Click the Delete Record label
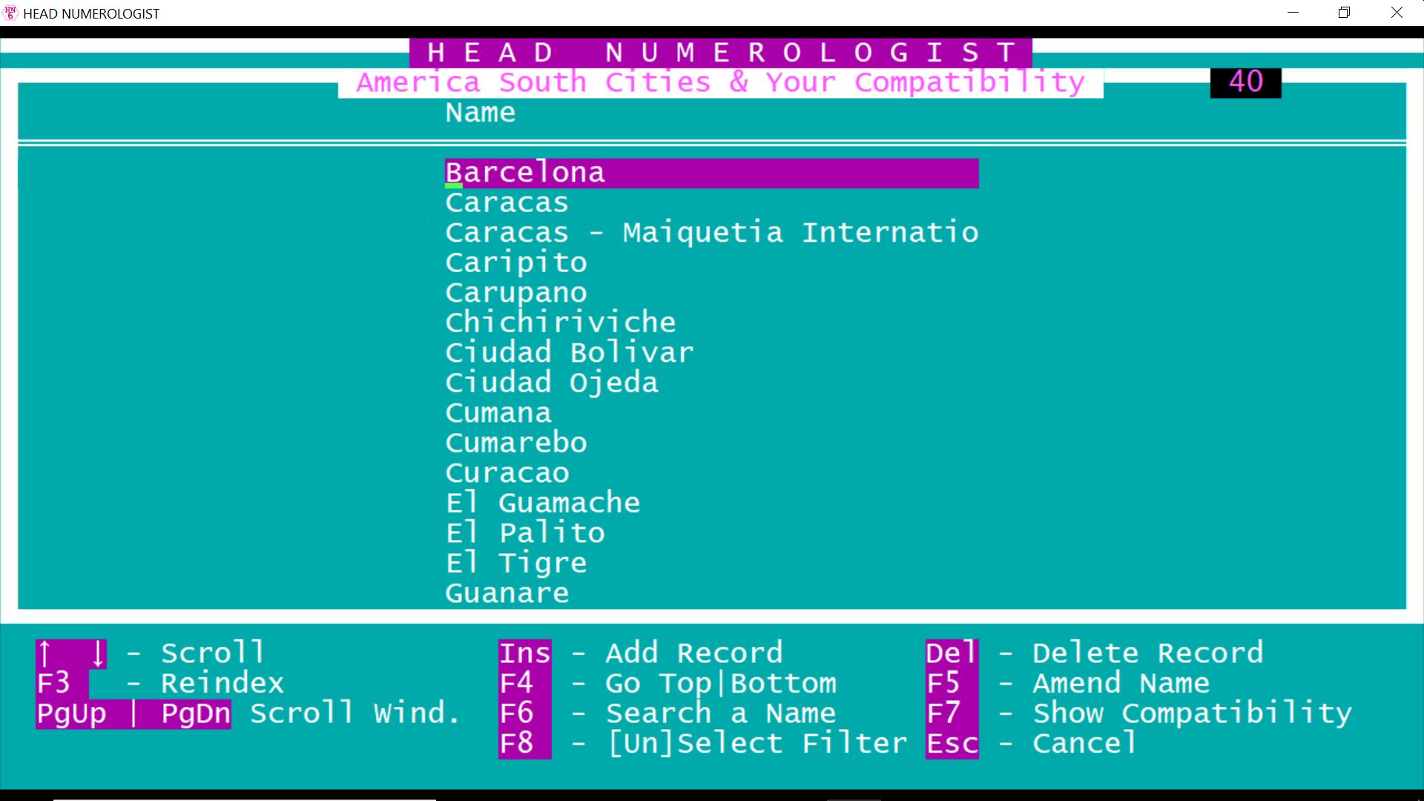This screenshot has width=1424, height=801. pyautogui.click(x=1148, y=653)
